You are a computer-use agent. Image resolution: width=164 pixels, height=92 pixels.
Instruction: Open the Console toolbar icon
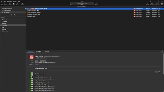[152, 3]
